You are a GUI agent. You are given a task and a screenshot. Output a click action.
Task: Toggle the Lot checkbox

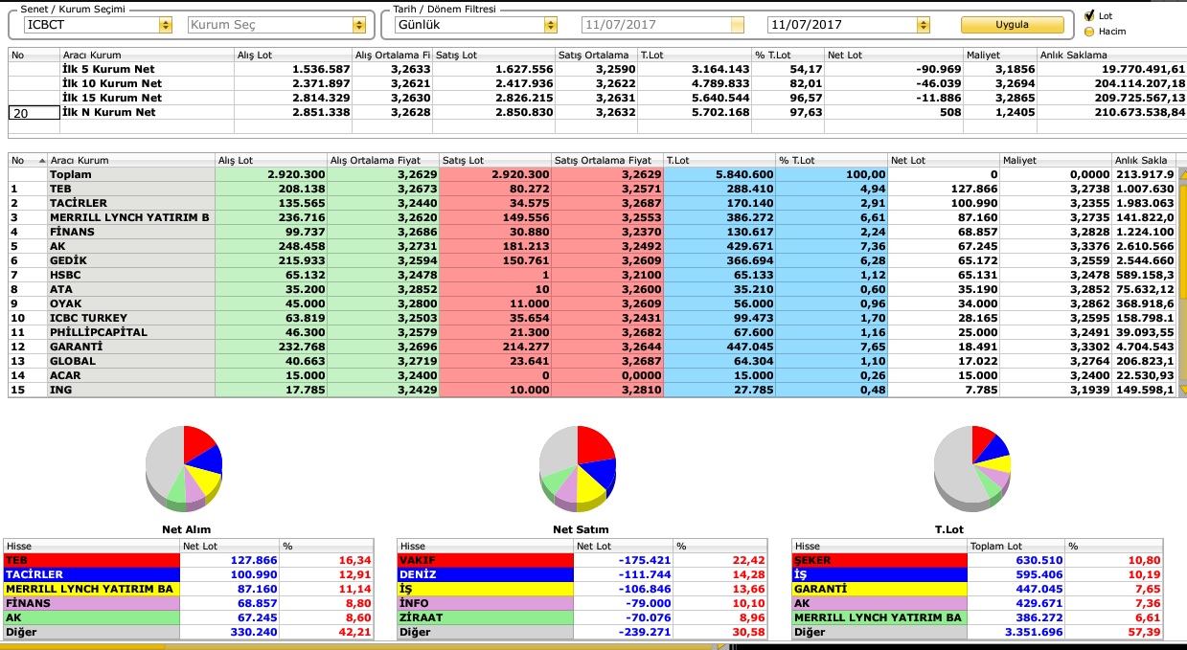pos(1089,15)
